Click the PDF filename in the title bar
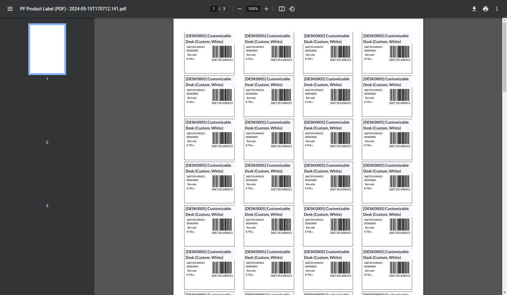The height and width of the screenshot is (295, 507). [73, 9]
